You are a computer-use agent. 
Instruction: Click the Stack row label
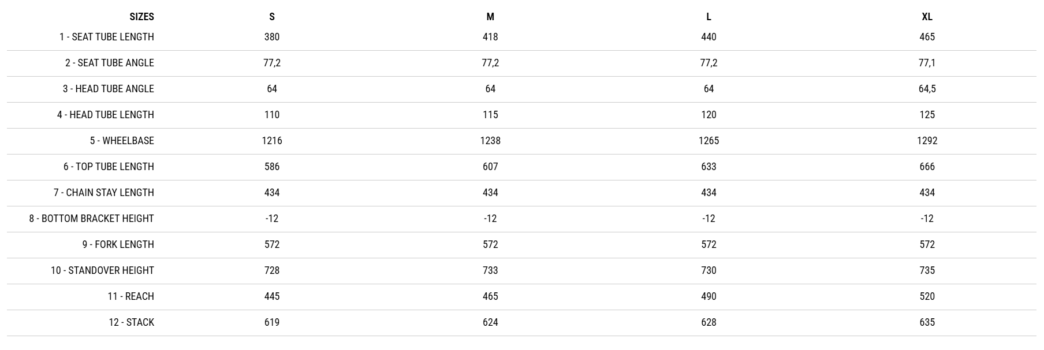131,322
